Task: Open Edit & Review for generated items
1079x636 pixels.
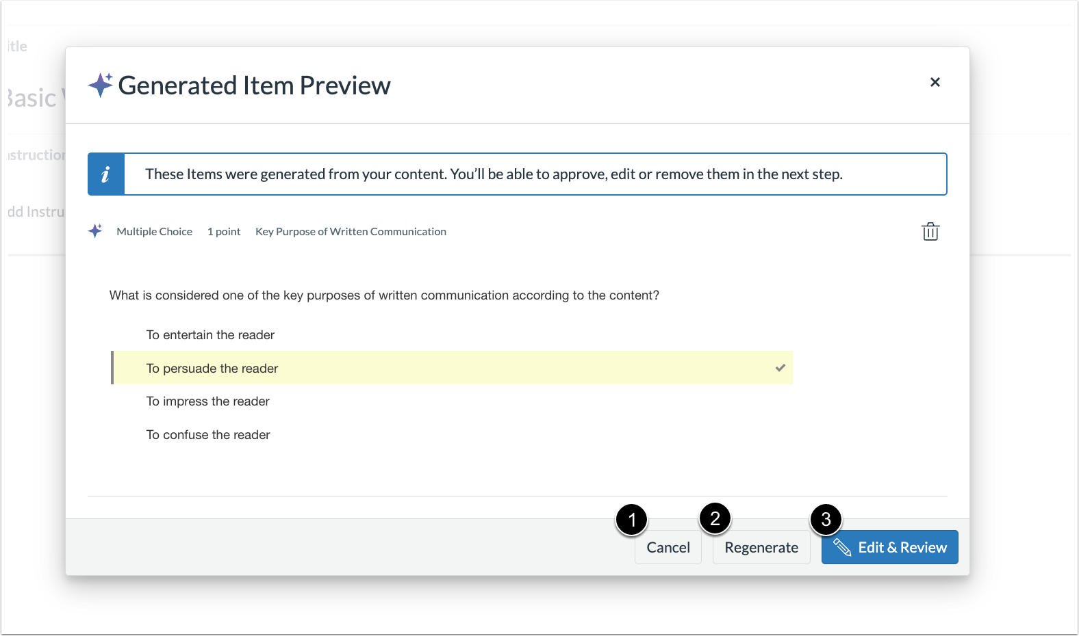Action: click(x=889, y=547)
